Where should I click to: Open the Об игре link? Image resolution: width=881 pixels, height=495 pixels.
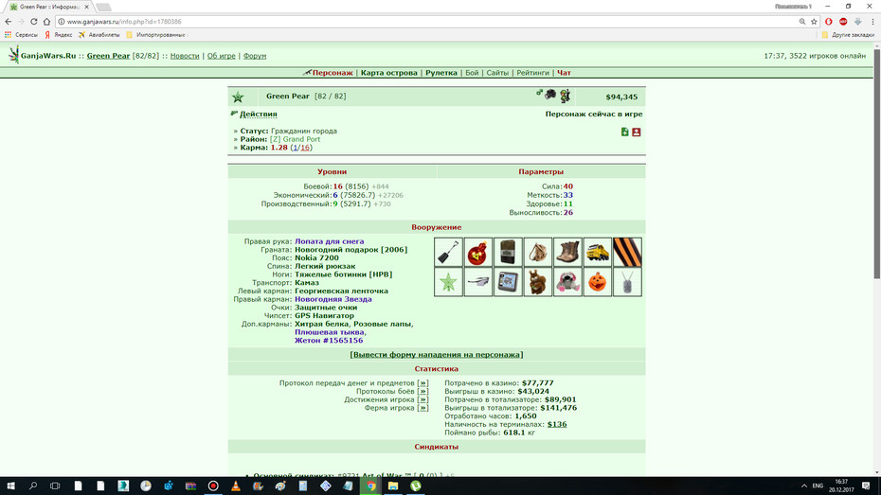[x=222, y=56]
